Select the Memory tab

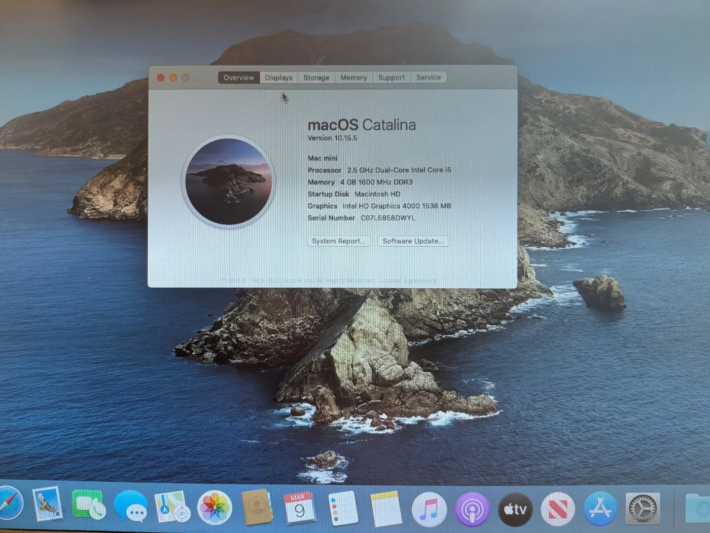pos(354,77)
